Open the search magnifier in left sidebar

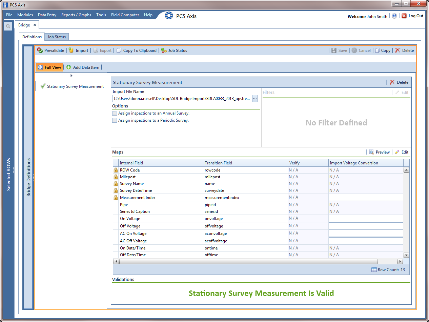point(8,26)
